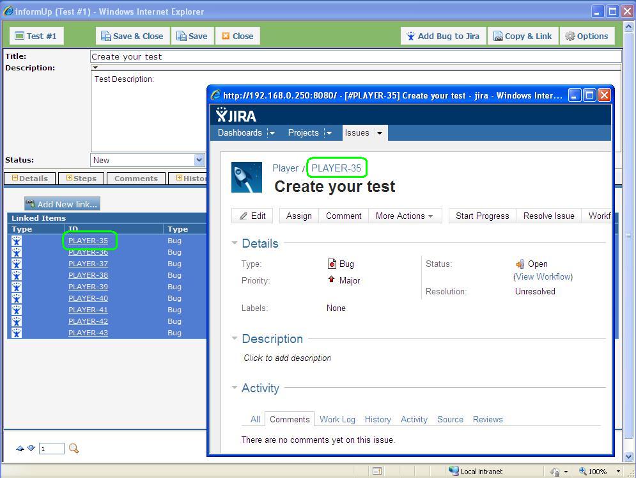Screen dimensions: 636x478
Task: Open linked item PLAYER-37
Action: [x=88, y=264]
